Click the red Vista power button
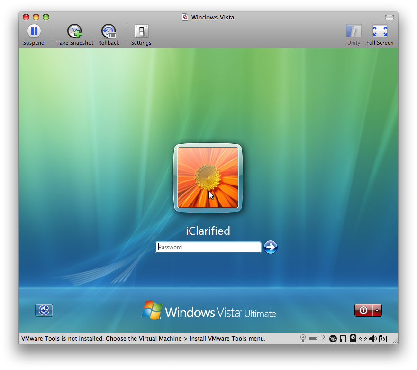The width and height of the screenshot is (417, 370). point(363,310)
